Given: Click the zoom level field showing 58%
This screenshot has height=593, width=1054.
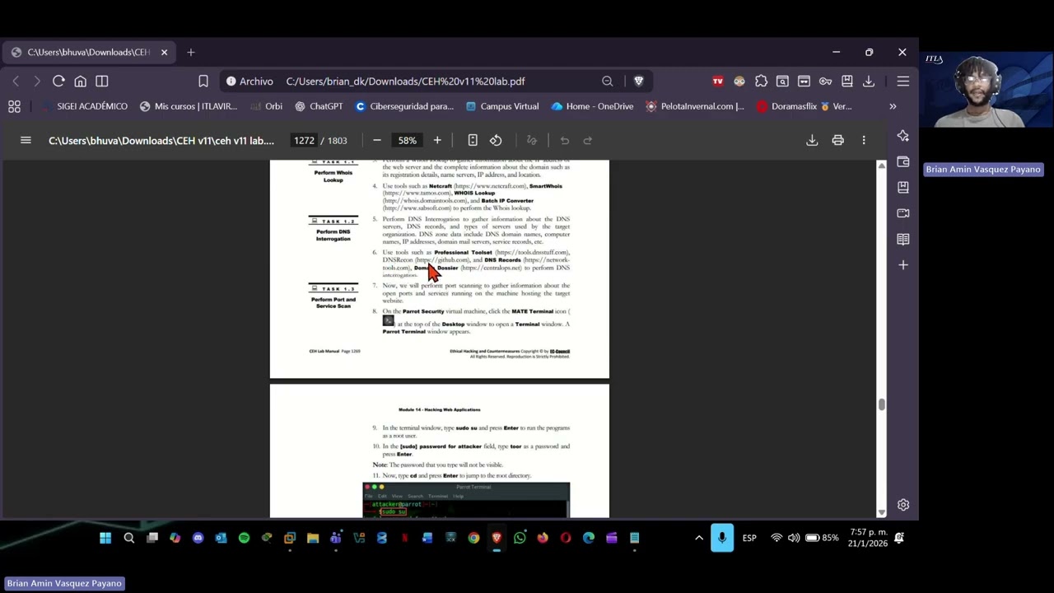Looking at the screenshot, I should [x=407, y=141].
